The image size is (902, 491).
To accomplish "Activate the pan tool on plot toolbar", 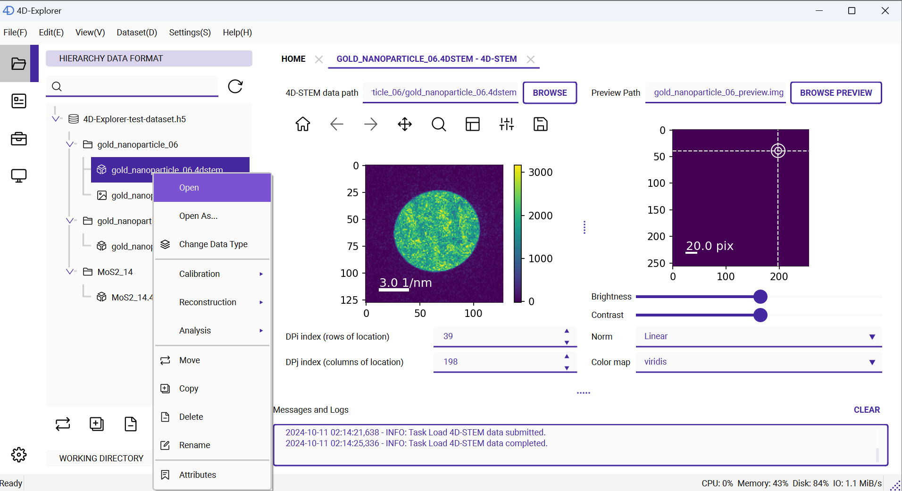I will [x=405, y=124].
